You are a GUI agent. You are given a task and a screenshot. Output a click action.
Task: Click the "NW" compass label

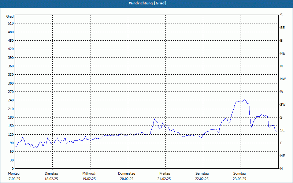283,79
